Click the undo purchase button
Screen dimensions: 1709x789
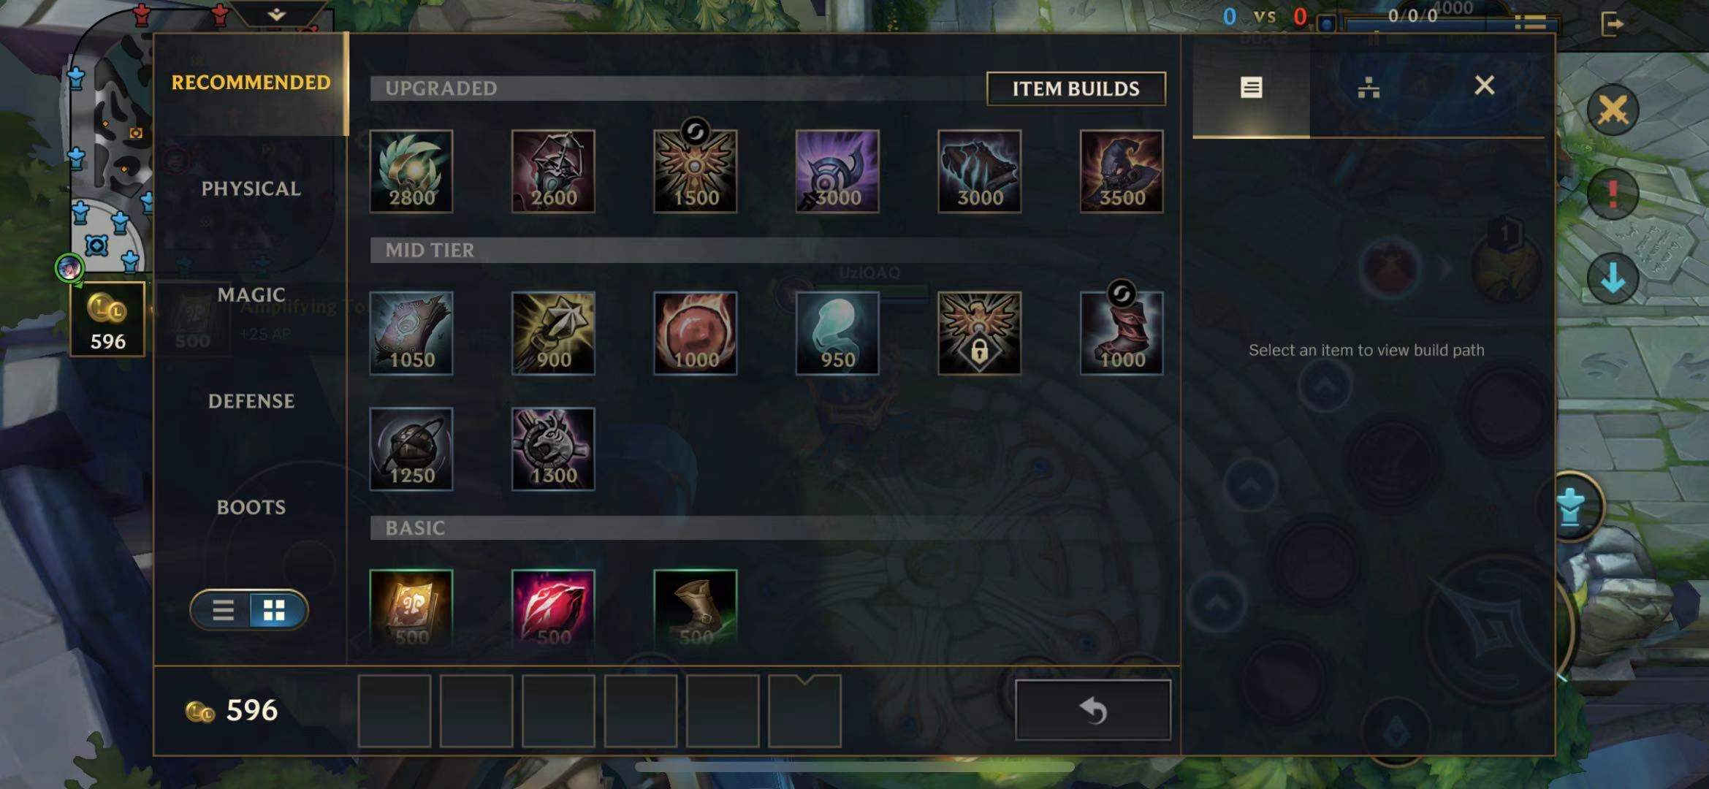[1092, 710]
